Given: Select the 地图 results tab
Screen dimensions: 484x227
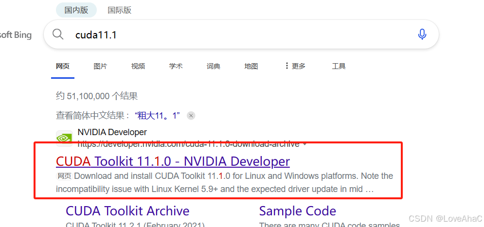Looking at the screenshot, I should [x=251, y=66].
